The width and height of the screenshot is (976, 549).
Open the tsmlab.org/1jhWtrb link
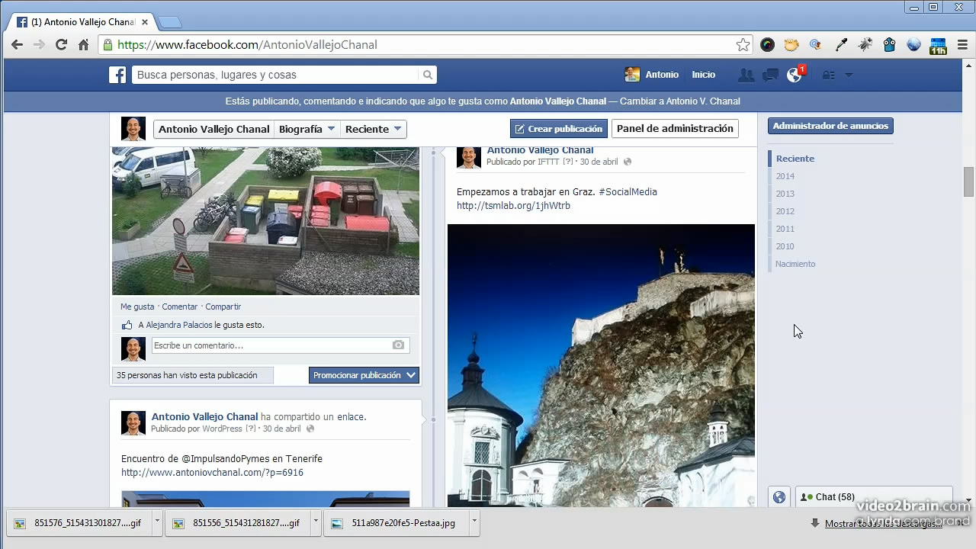(x=513, y=206)
